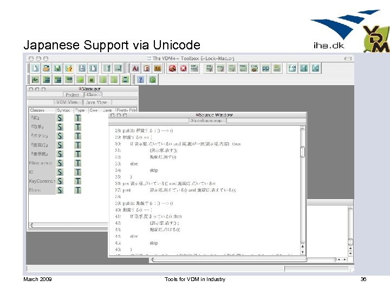Click the Pretty Print column header
Screen dimensions: 390x293
(x=126, y=110)
